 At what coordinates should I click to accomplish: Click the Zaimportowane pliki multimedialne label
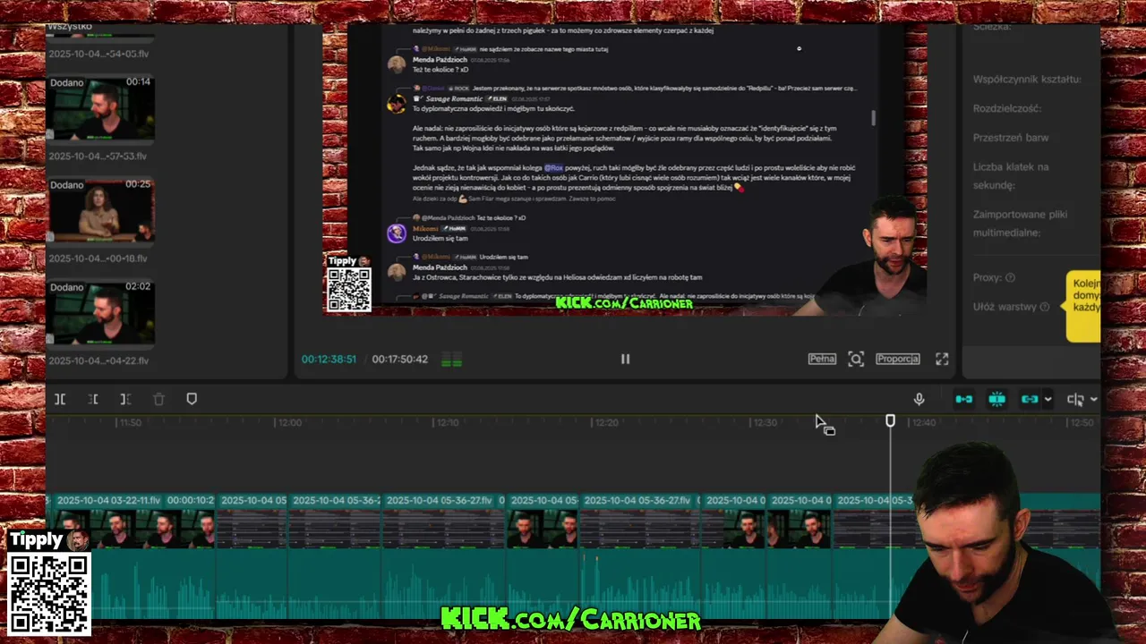(x=1020, y=224)
